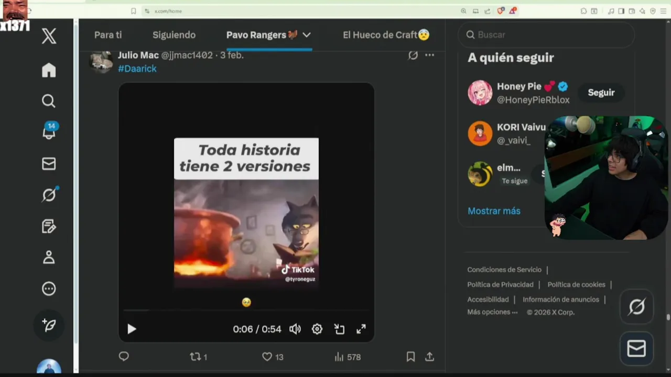Open the Accesibilidad footer link
Screen dimensions: 671x377
(488, 300)
